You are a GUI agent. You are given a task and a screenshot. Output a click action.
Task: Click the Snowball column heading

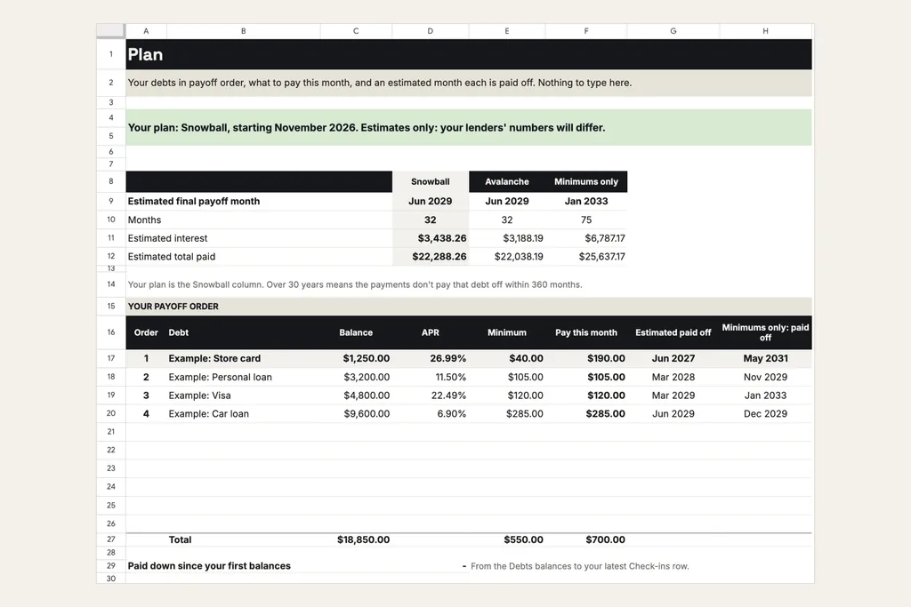point(431,181)
